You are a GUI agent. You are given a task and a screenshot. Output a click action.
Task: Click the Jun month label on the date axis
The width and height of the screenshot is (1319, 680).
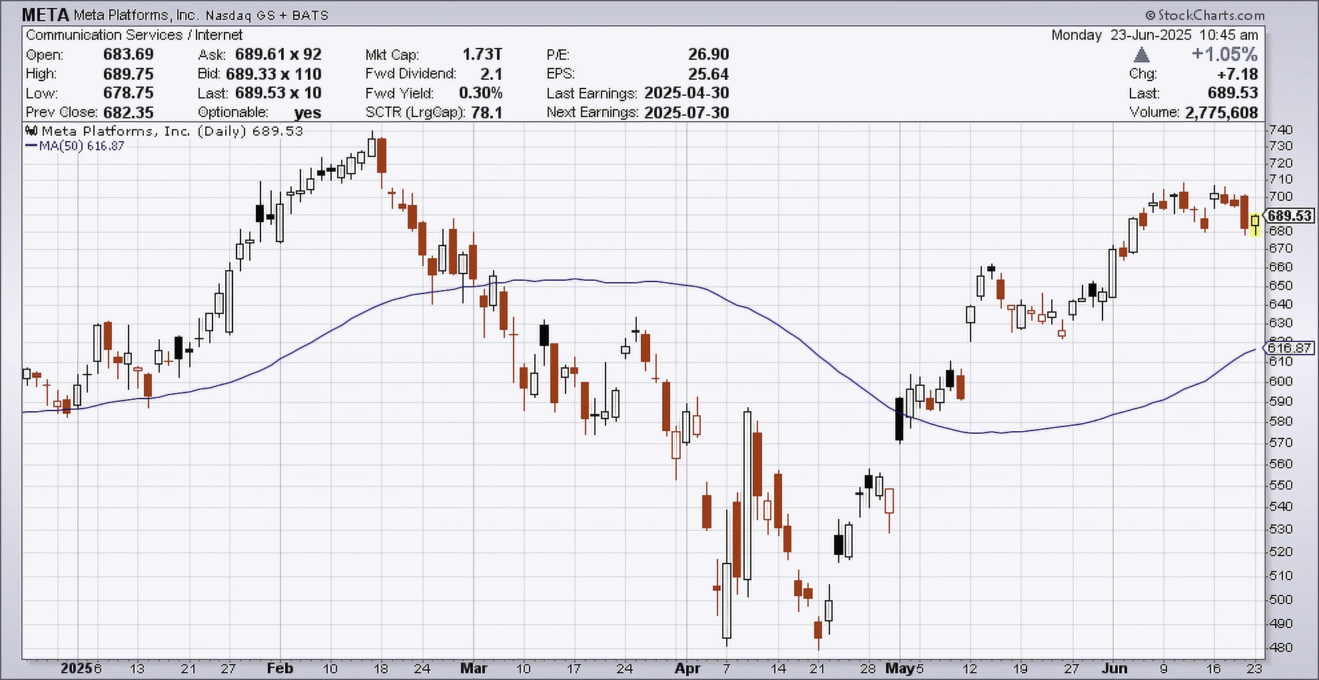click(x=1114, y=668)
